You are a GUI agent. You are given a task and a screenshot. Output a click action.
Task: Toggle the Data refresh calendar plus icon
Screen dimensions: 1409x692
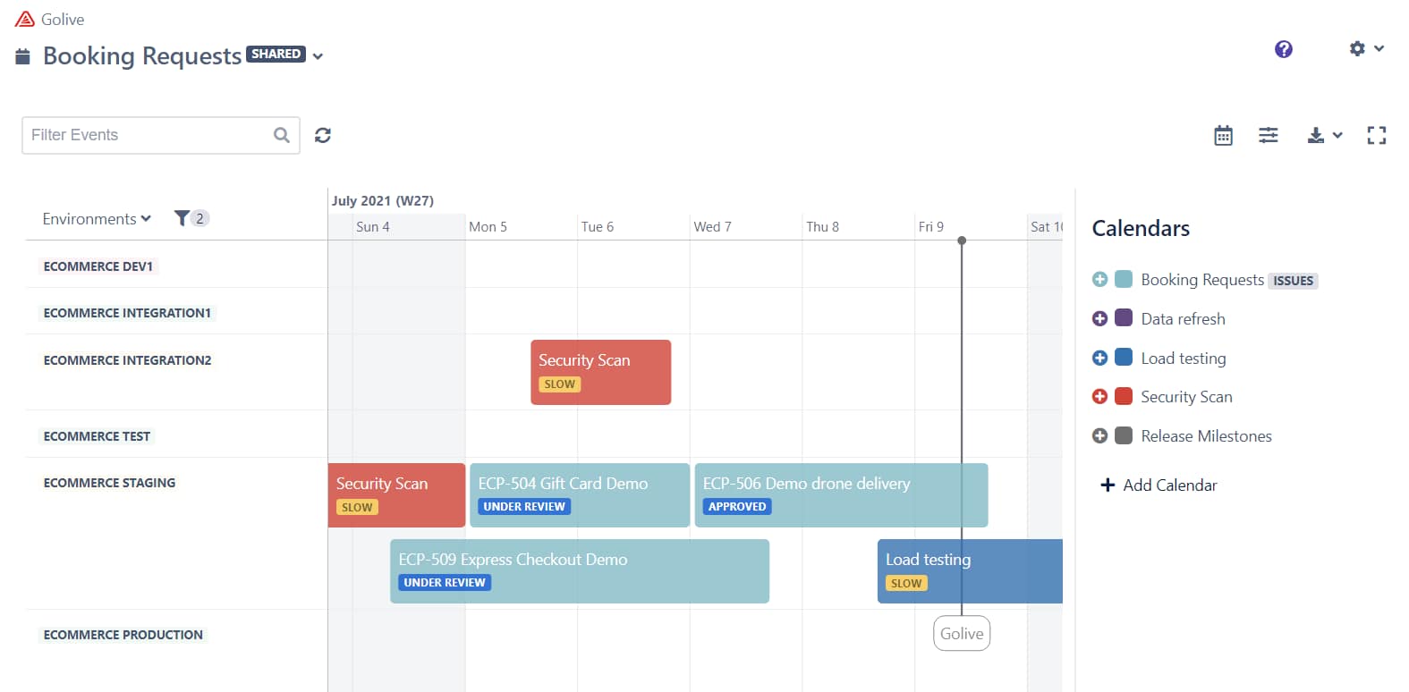1099,318
